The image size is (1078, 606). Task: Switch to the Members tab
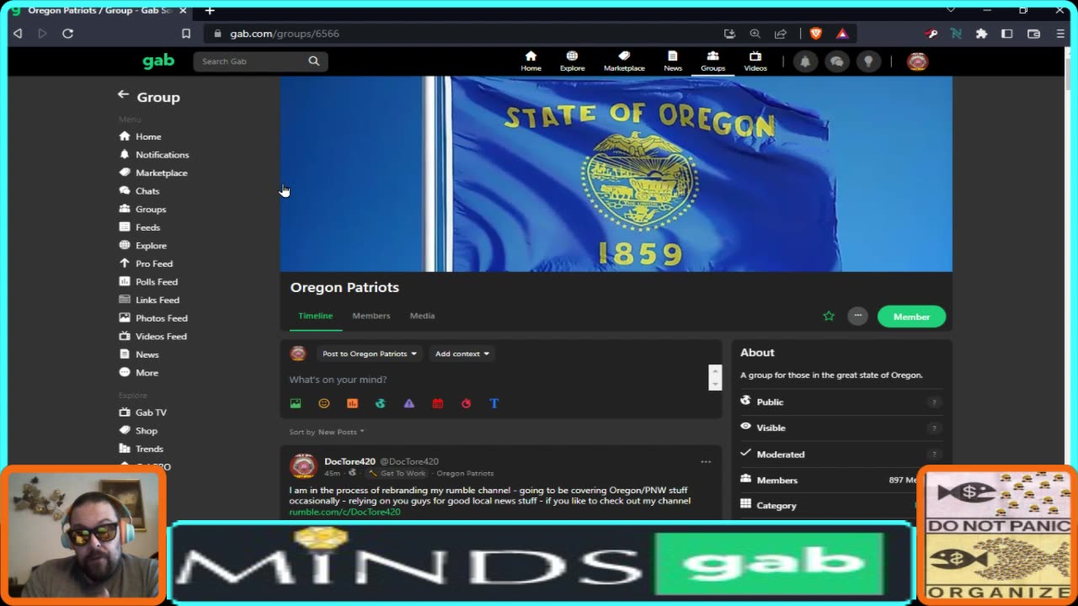coord(371,316)
